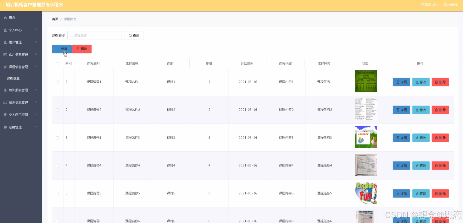The image size is (463, 223).
Task: Open the 个人中心 sidebar menu label
Action: [x=15, y=30]
